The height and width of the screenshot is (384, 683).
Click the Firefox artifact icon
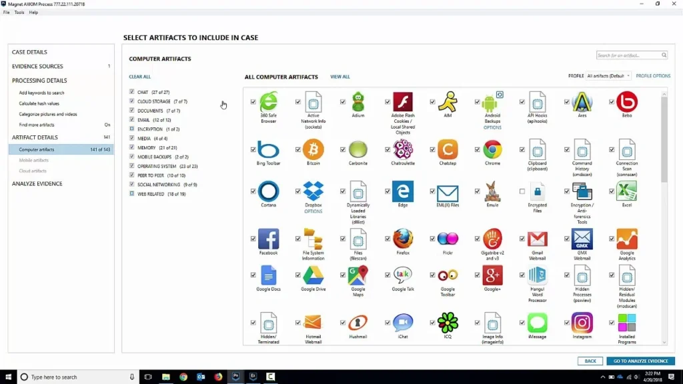pyautogui.click(x=403, y=239)
